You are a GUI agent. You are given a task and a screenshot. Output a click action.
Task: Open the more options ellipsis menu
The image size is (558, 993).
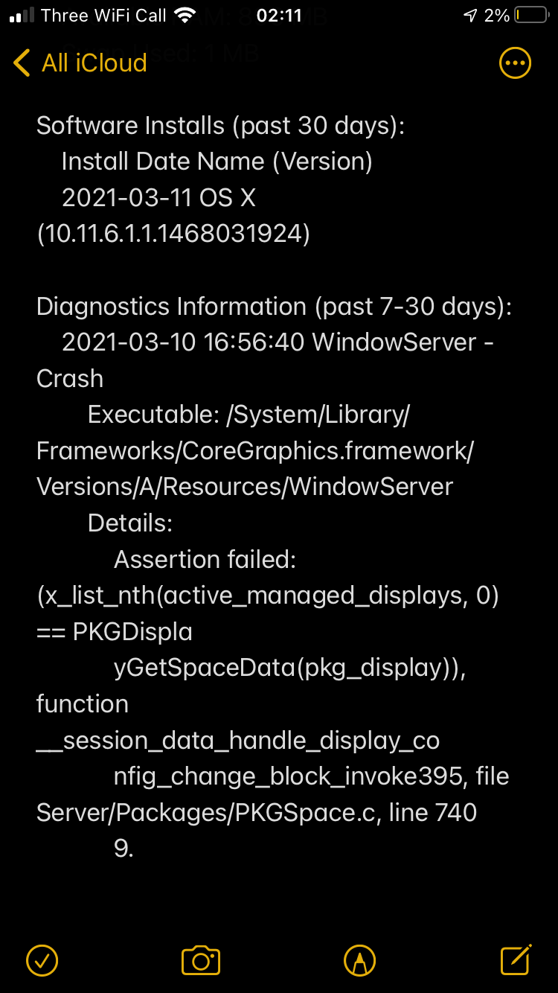(515, 63)
